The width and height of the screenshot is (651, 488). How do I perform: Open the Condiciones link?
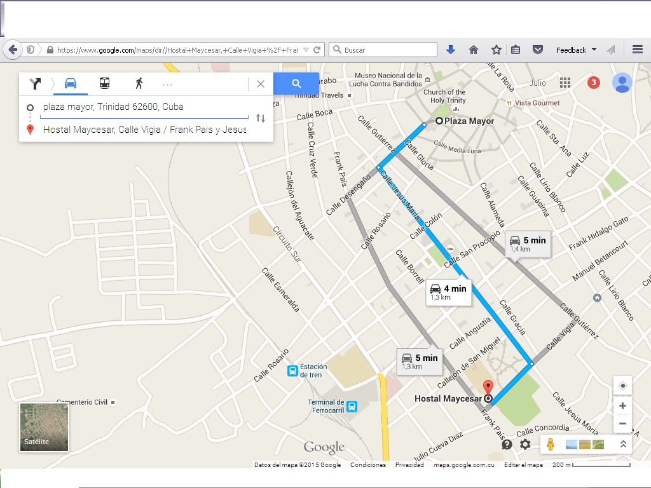(x=368, y=464)
